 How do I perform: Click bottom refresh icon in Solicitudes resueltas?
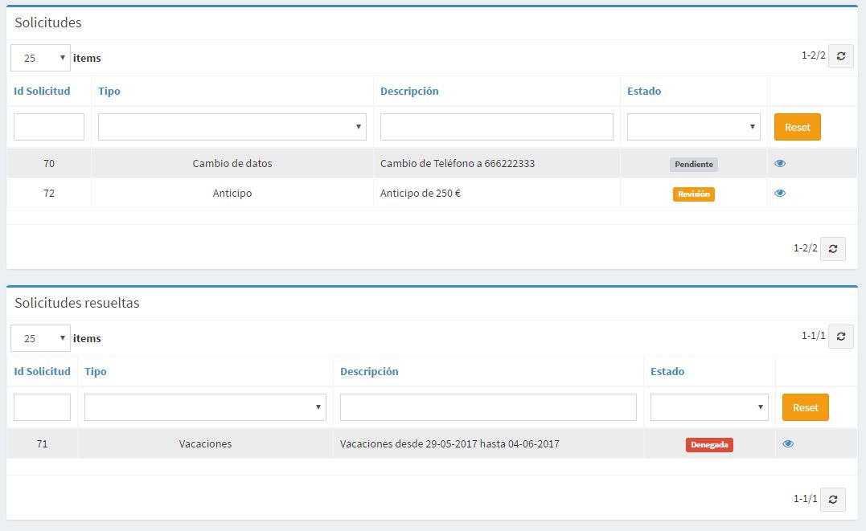[832, 499]
